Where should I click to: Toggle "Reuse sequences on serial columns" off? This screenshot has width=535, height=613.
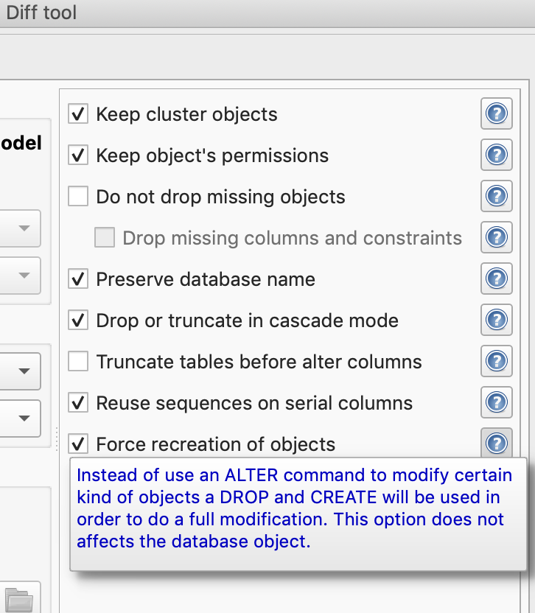[78, 403]
